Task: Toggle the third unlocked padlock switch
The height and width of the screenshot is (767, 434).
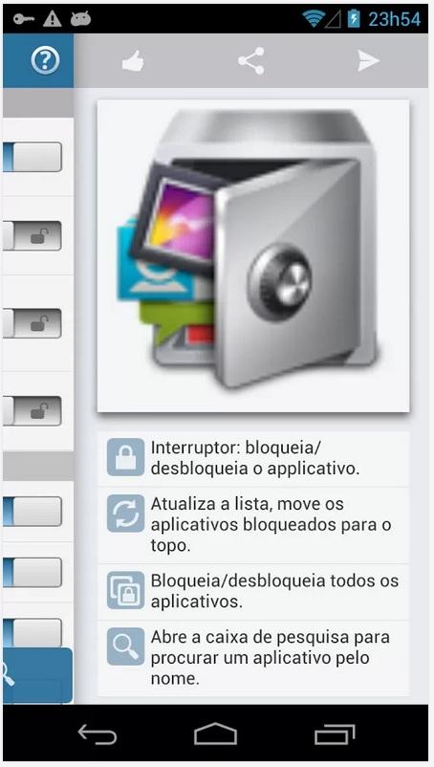Action: [x=33, y=411]
